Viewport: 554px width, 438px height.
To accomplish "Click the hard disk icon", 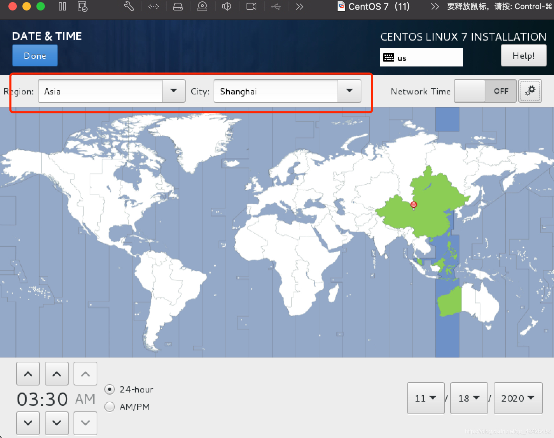I will (x=178, y=7).
